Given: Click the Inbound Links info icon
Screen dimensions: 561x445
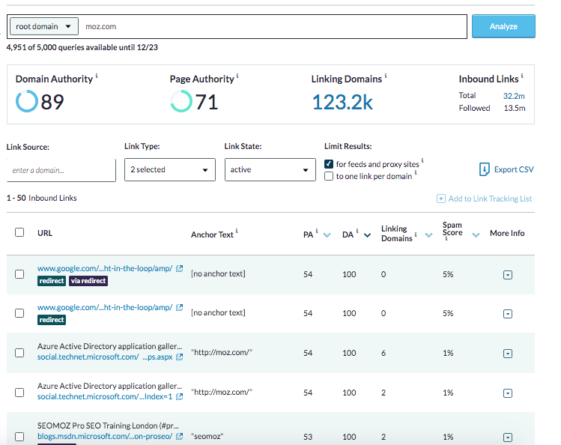Looking at the screenshot, I should tap(522, 76).
